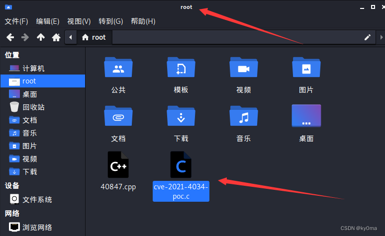The image size is (385, 236).
Task: Select the 视频 folder icon in file pane
Action: [x=244, y=68]
